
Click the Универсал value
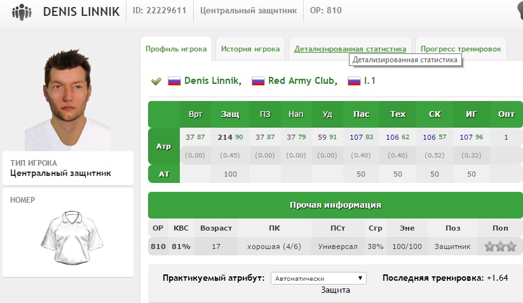(337, 246)
